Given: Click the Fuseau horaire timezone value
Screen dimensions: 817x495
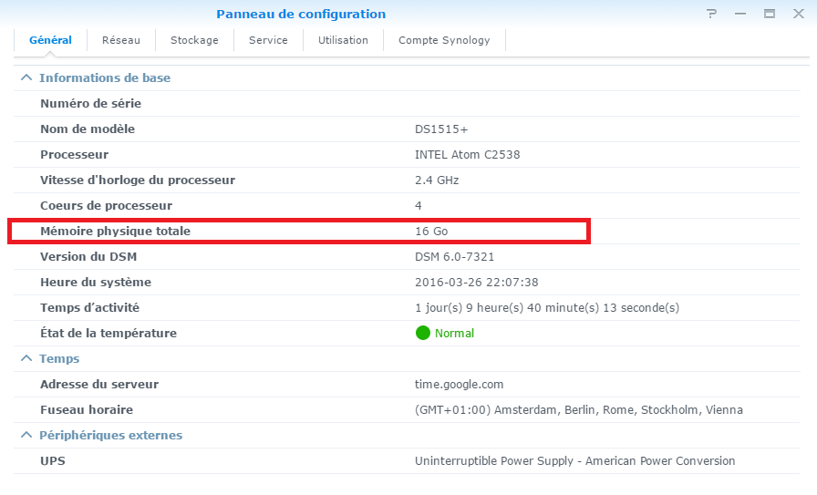Looking at the screenshot, I should click(x=578, y=410).
